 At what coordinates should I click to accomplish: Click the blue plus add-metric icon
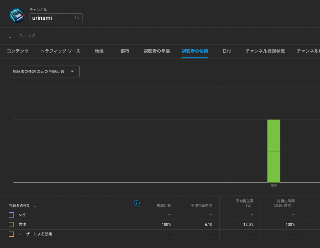pyautogui.click(x=137, y=203)
